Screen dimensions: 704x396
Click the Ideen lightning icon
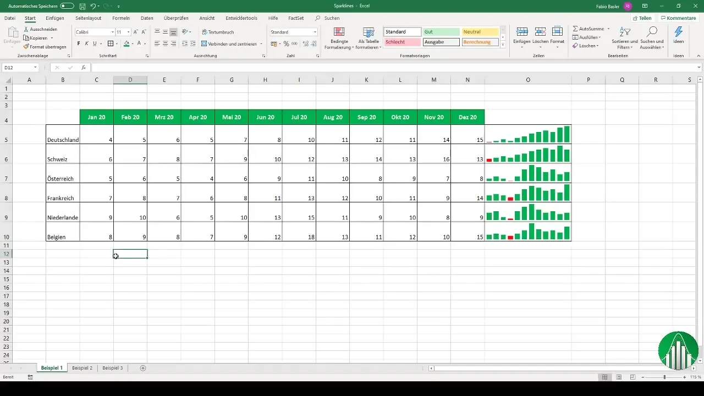(678, 35)
